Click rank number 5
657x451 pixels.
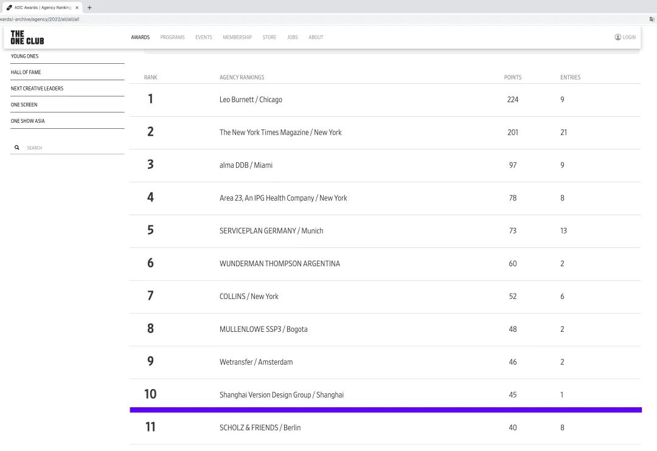(x=150, y=230)
